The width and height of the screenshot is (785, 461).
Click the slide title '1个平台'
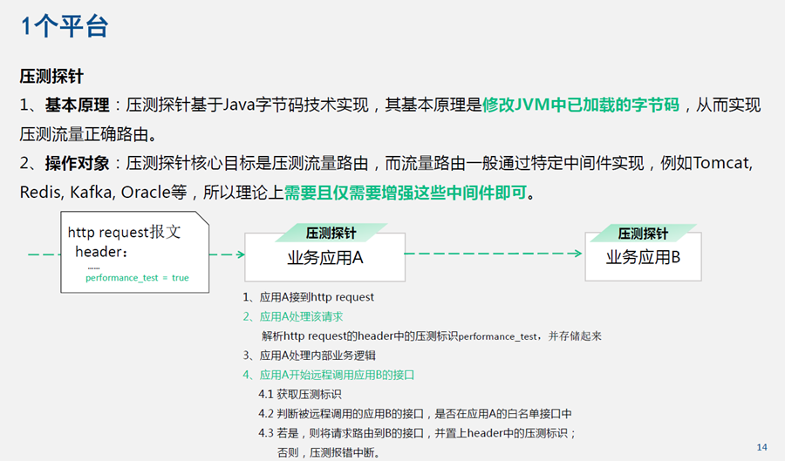pyautogui.click(x=65, y=25)
